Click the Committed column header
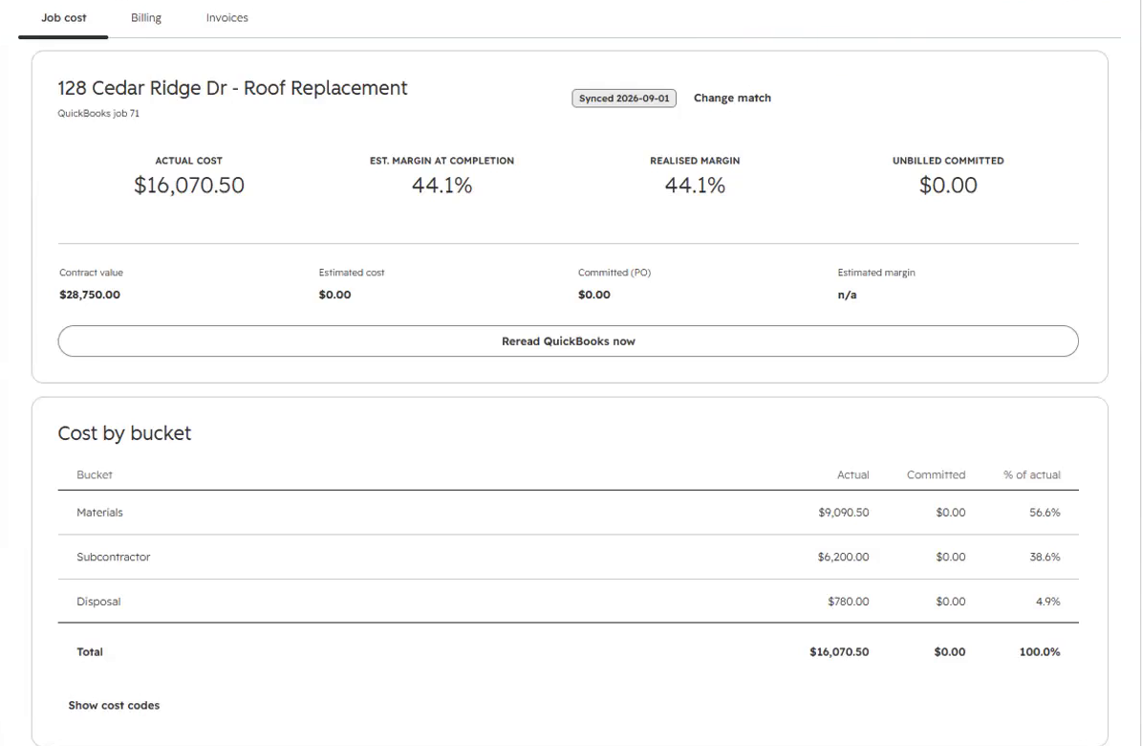The image size is (1142, 746). pyautogui.click(x=936, y=474)
